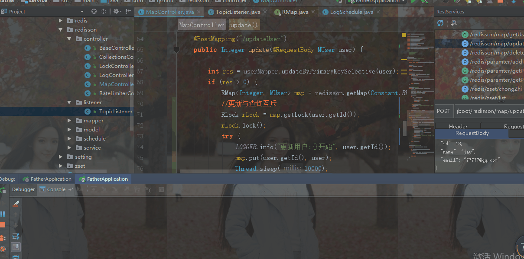Expand the model folder

69,130
